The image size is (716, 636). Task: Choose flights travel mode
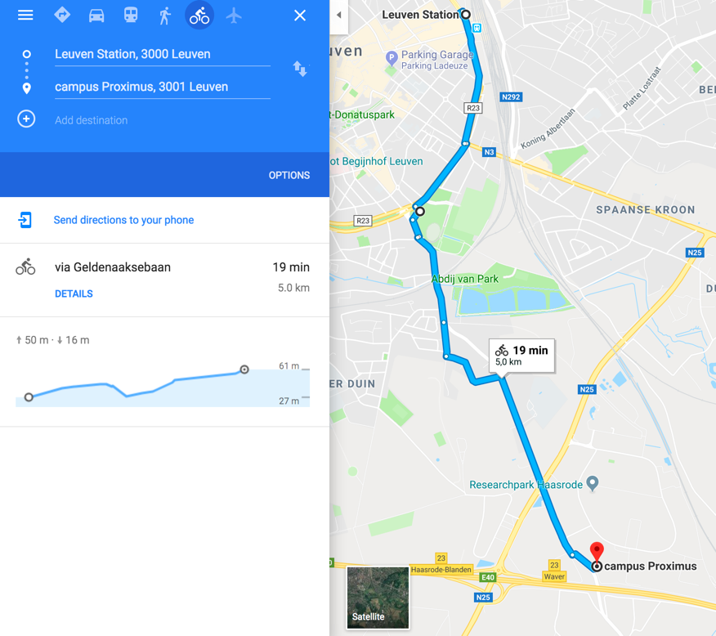233,16
